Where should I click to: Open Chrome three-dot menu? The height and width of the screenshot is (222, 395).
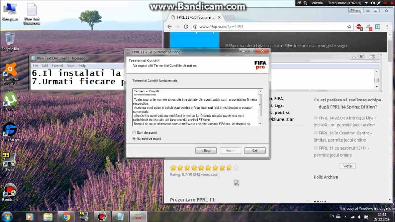[387, 27]
